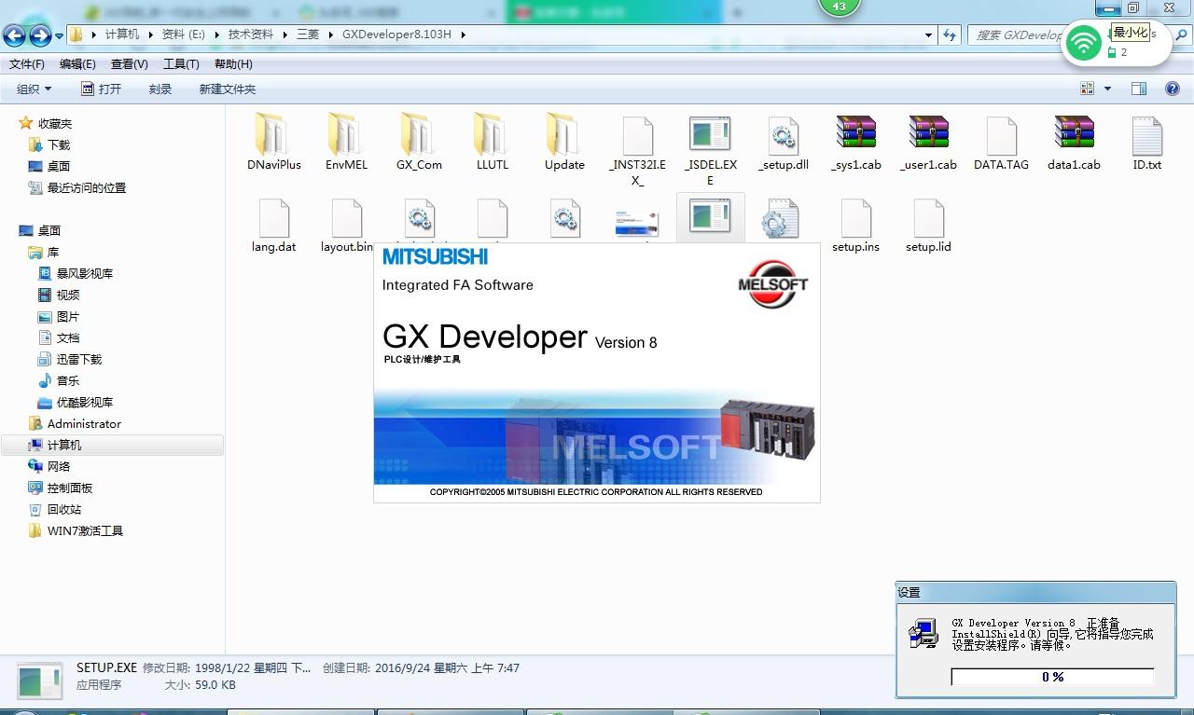Open 音乐 library in the sidebar
Viewport: 1194px width, 715px height.
pyautogui.click(x=68, y=380)
